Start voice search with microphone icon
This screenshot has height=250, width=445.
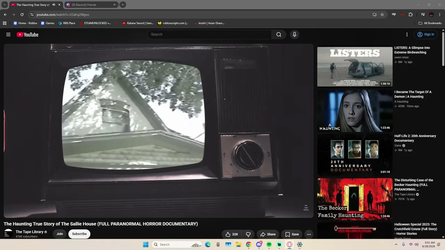pos(294,34)
